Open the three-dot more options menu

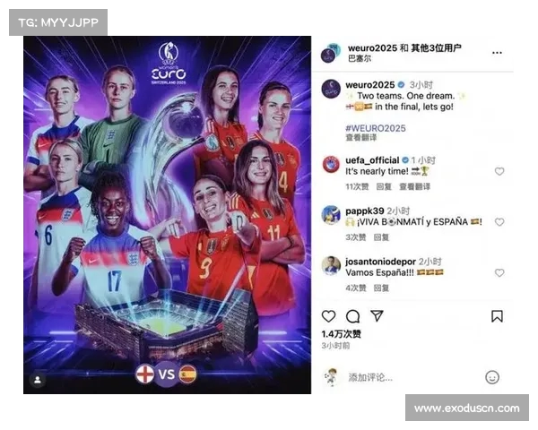tap(497, 53)
